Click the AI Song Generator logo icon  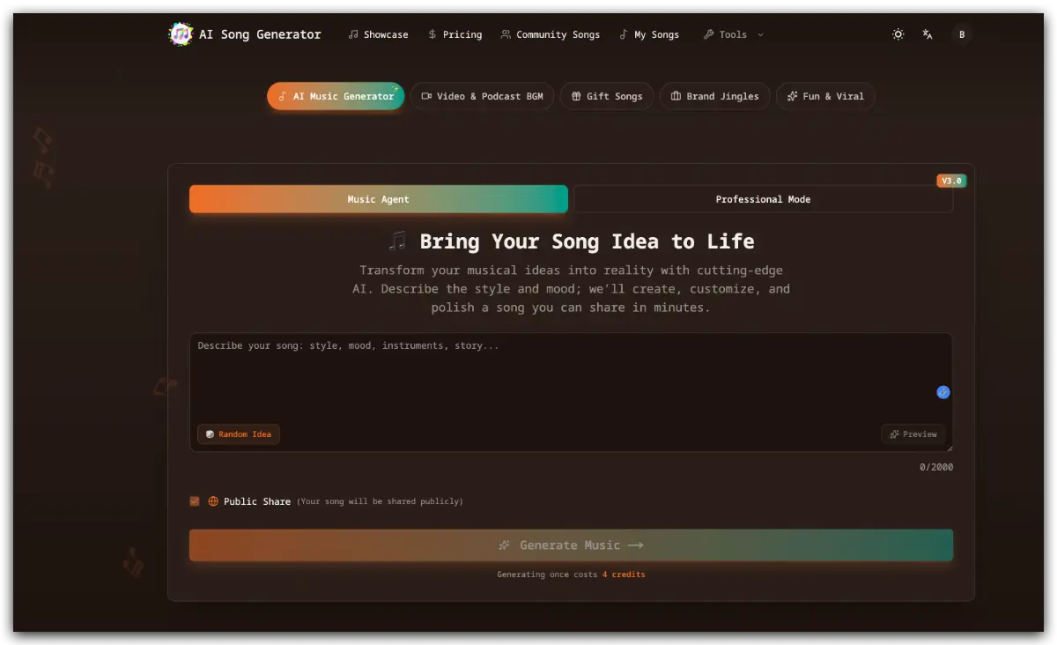180,33
